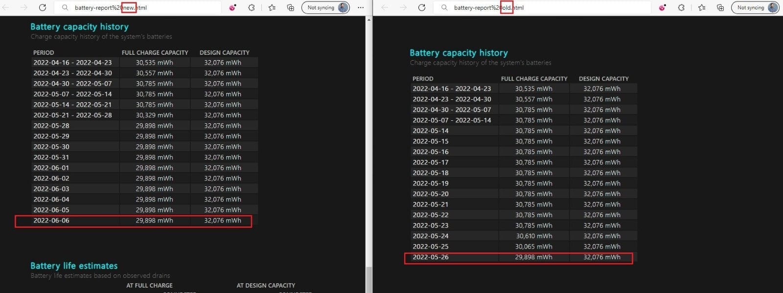This screenshot has width=783, height=293.
Task: Click 2022-05-18 period cell in old report
Action: pos(431,173)
